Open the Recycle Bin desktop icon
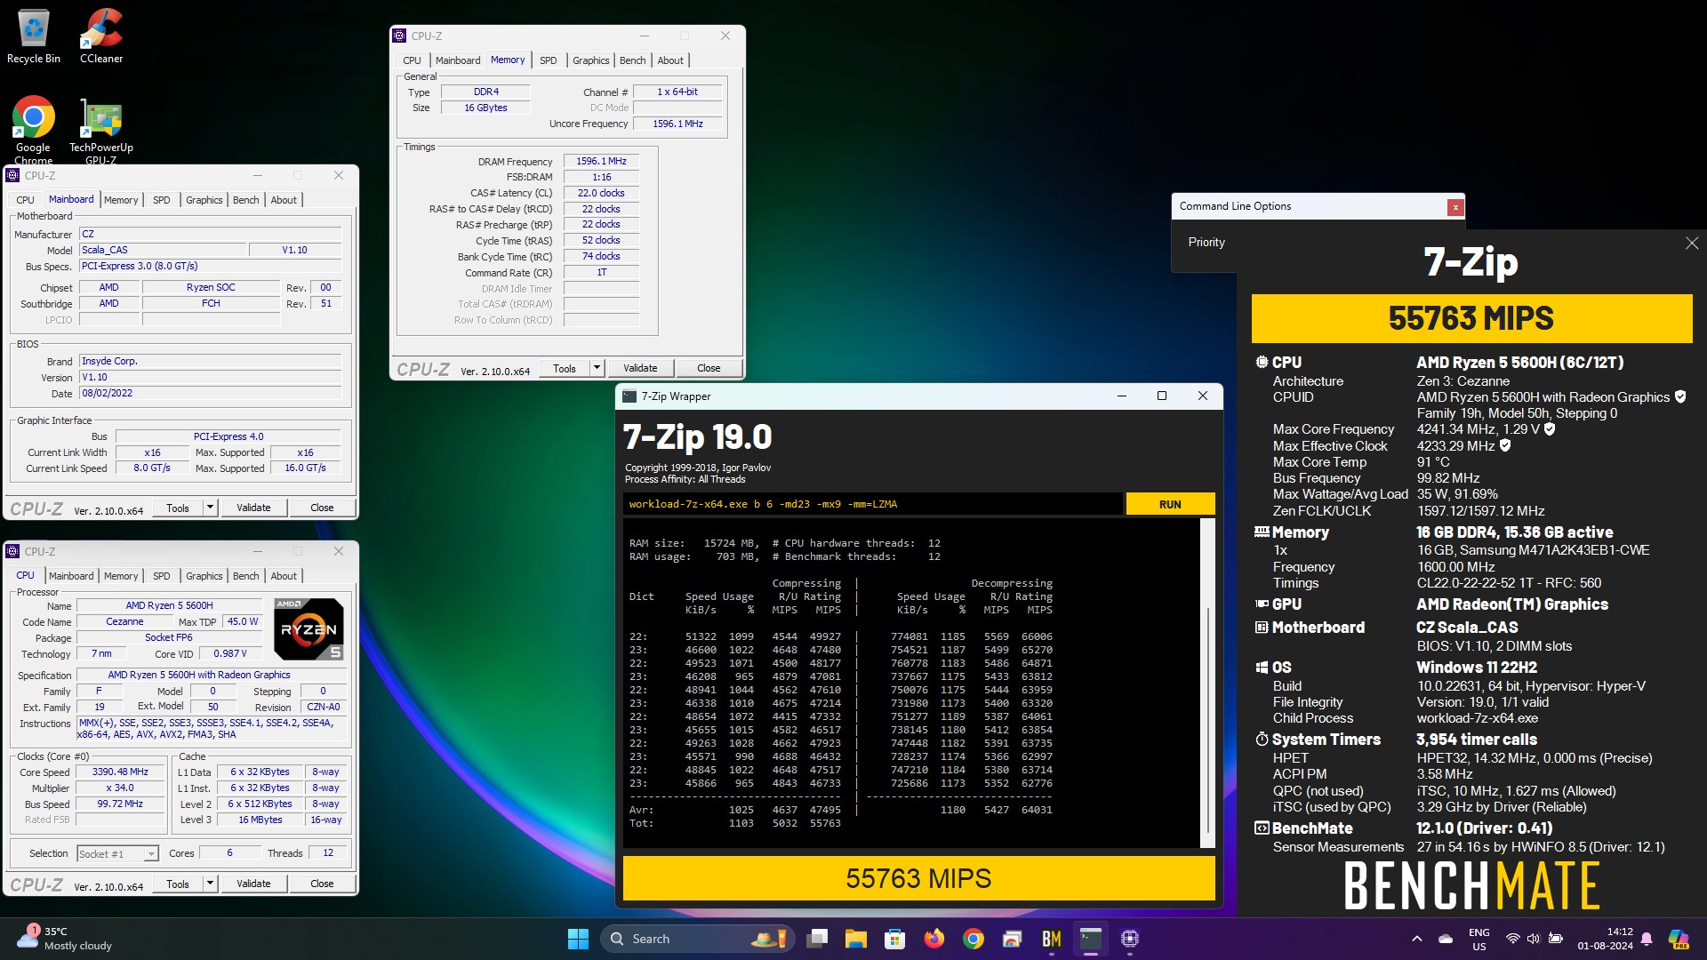The height and width of the screenshot is (960, 1707). (34, 36)
